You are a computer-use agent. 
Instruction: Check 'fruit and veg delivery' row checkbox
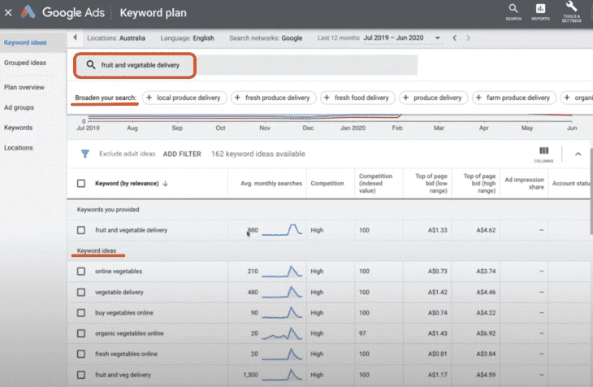pos(81,375)
